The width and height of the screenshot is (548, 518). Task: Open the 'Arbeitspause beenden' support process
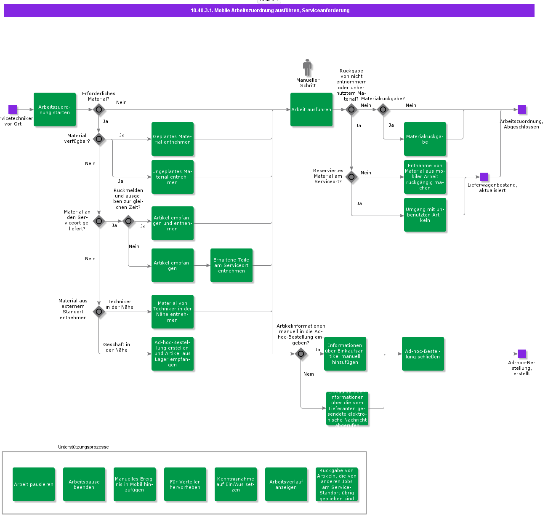(84, 484)
